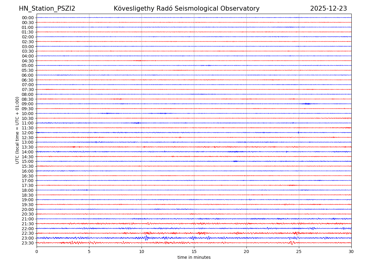Click the 0 tick on the x-axis
Screen dimensions: 366x274
[x=37, y=251]
